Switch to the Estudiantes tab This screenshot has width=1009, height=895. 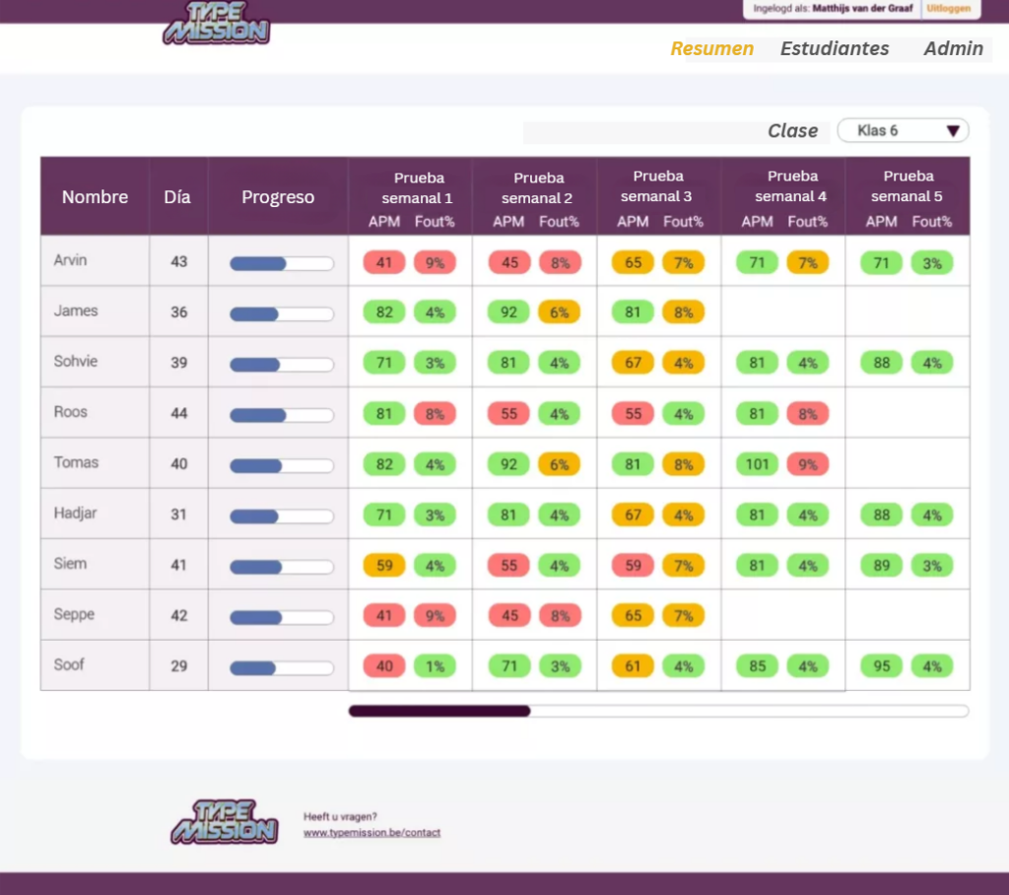pos(834,48)
